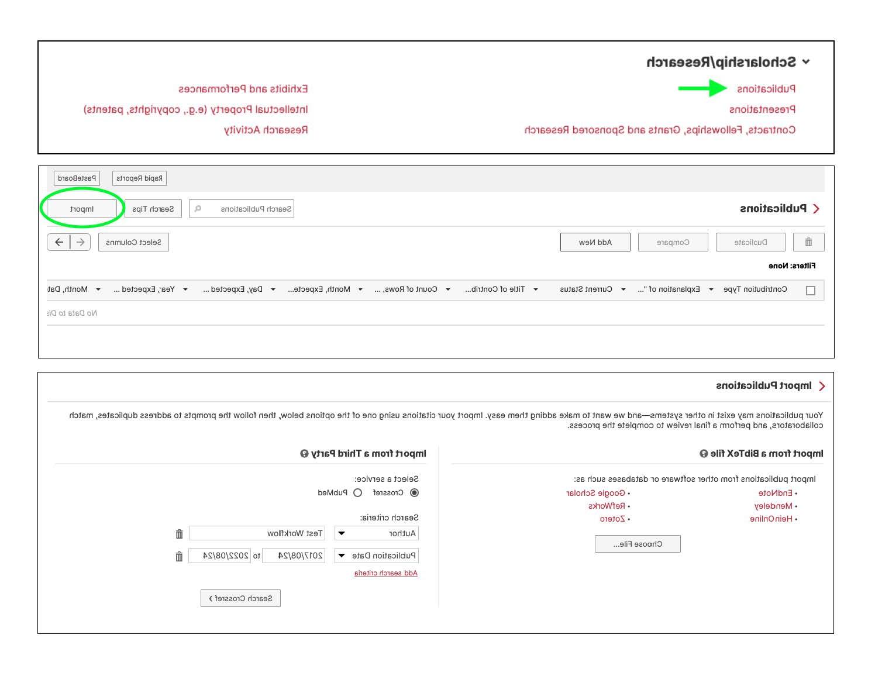Open the Month, Expecte column menu arrow
The width and height of the screenshot is (875, 676).
coord(273,289)
